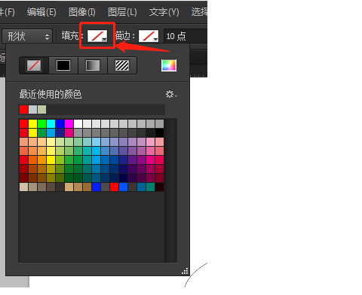Choose the Solid Color fill option

(63, 65)
